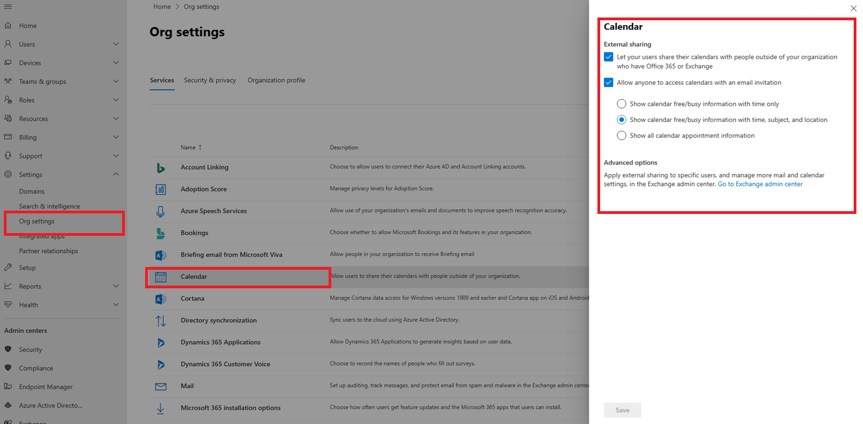Screen dimensions: 863x424
Task: Click Org settings in the breadcrumb
Action: [x=202, y=7]
